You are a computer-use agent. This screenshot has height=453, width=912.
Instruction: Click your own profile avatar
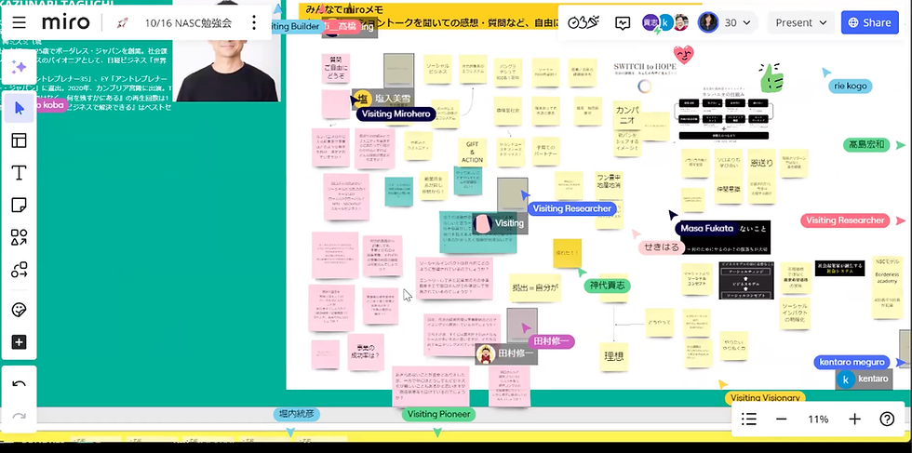tap(708, 22)
